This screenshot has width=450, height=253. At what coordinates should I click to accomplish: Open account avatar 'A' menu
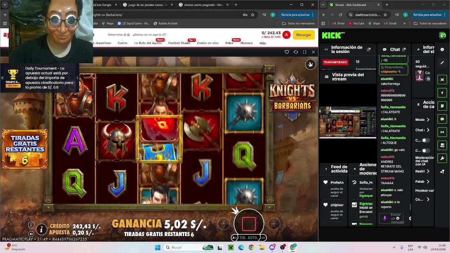(287, 35)
